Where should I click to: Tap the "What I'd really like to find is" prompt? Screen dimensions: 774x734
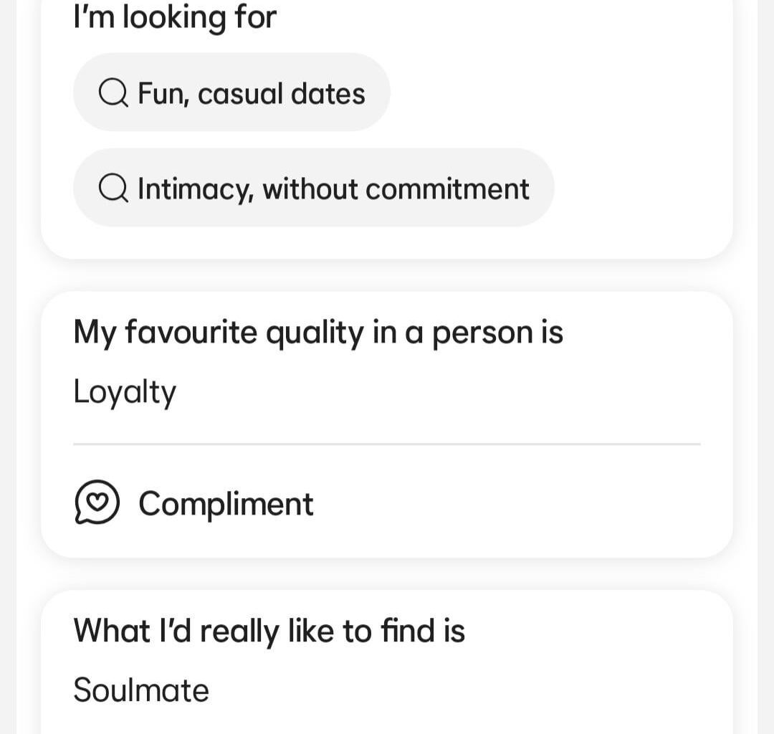[269, 631]
